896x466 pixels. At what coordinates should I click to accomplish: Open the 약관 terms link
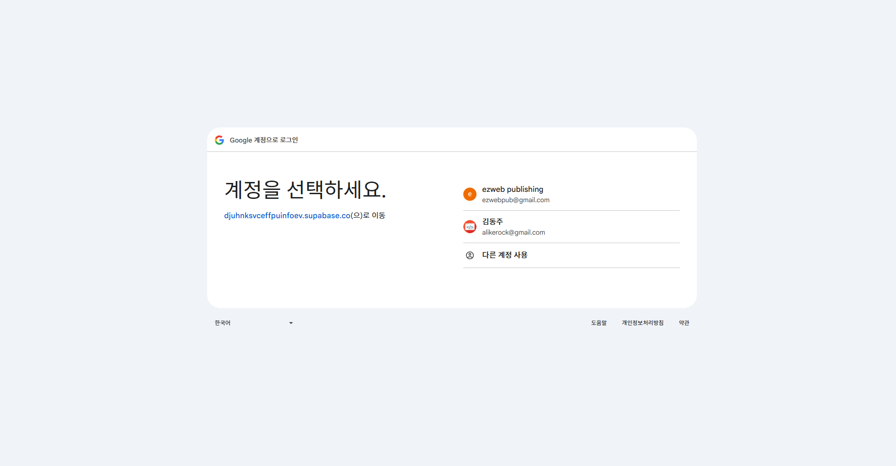click(x=684, y=323)
